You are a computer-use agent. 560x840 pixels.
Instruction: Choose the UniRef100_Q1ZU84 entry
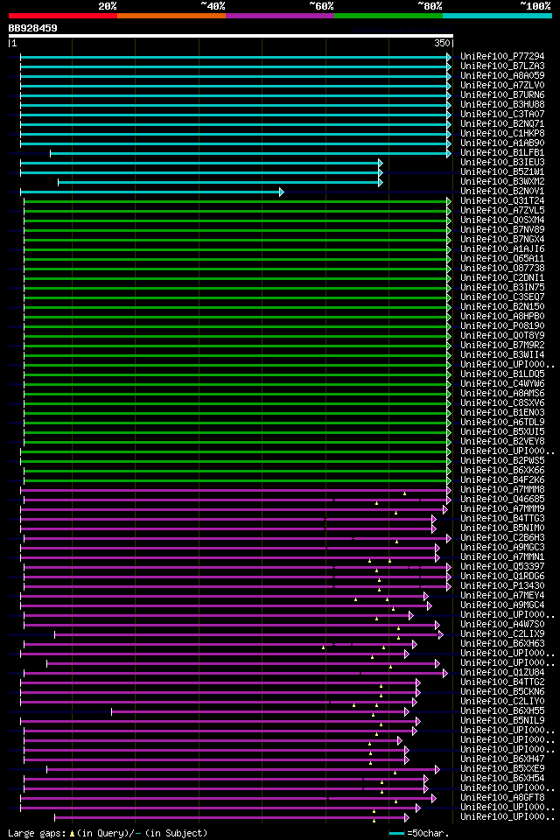pyautogui.click(x=502, y=673)
